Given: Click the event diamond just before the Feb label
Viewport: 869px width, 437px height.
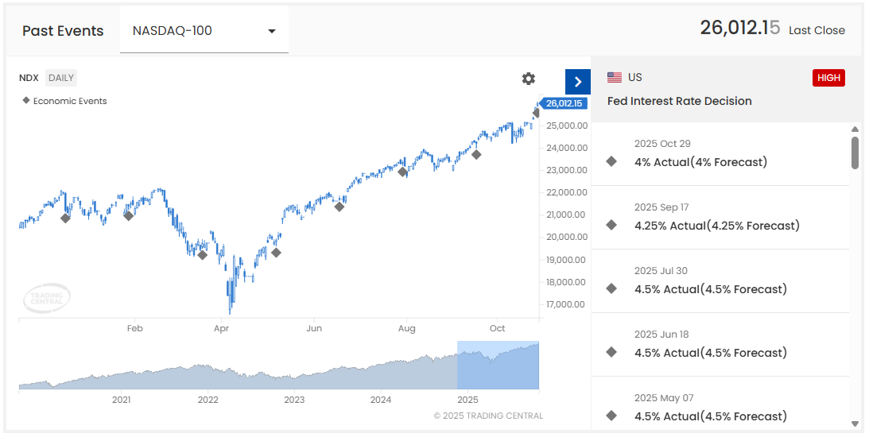Looking at the screenshot, I should [x=129, y=215].
